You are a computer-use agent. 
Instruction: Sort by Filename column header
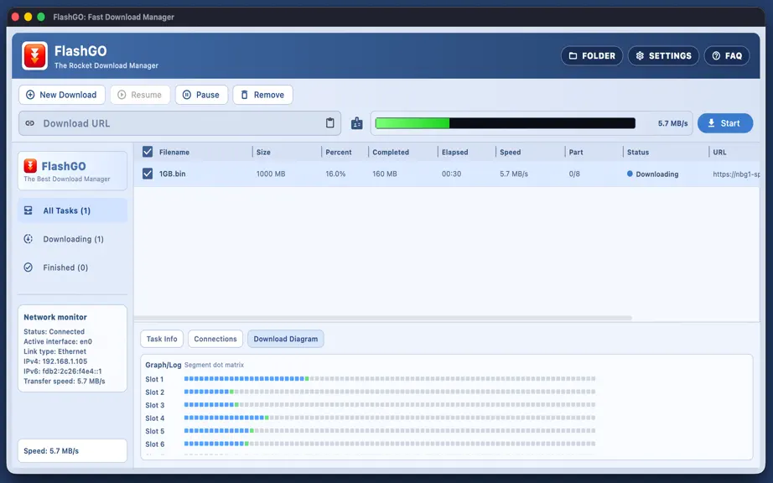(174, 153)
